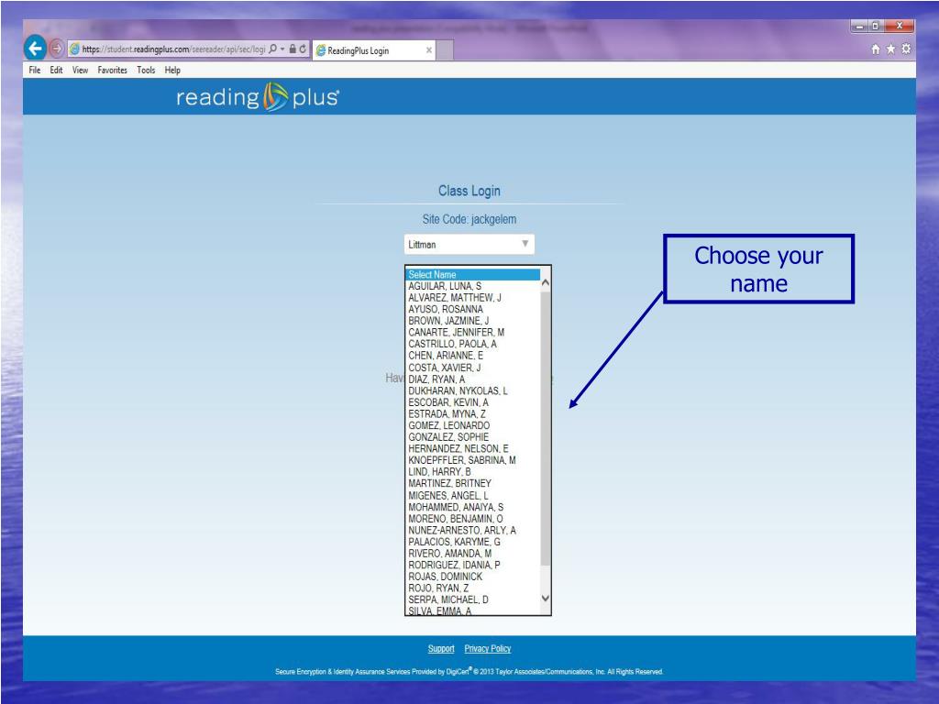This screenshot has width=939, height=704.
Task: Click the Home icon in browser
Action: [876, 49]
